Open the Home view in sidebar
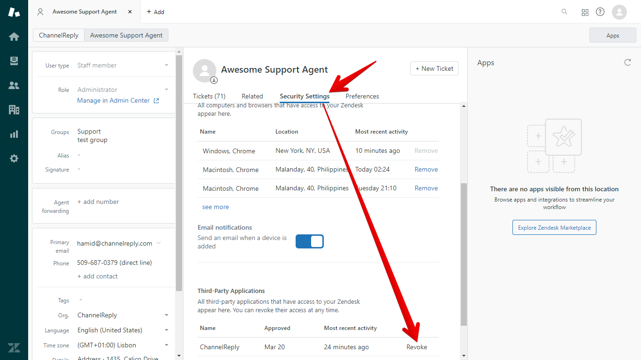Screen dimensions: 641x360 click(14, 37)
